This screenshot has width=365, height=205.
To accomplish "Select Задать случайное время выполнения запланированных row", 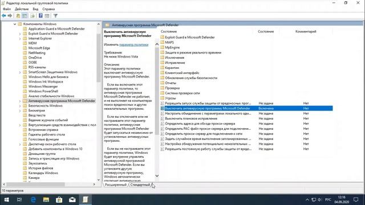I will click(x=246, y=139).
